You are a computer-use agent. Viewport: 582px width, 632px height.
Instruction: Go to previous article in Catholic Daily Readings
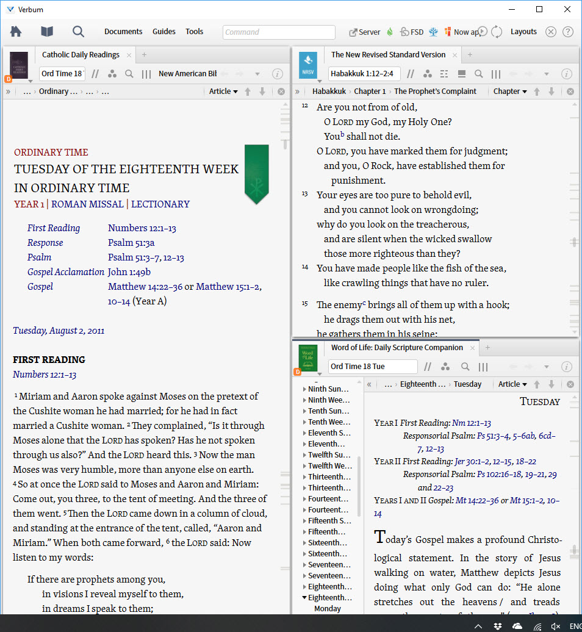tap(248, 92)
